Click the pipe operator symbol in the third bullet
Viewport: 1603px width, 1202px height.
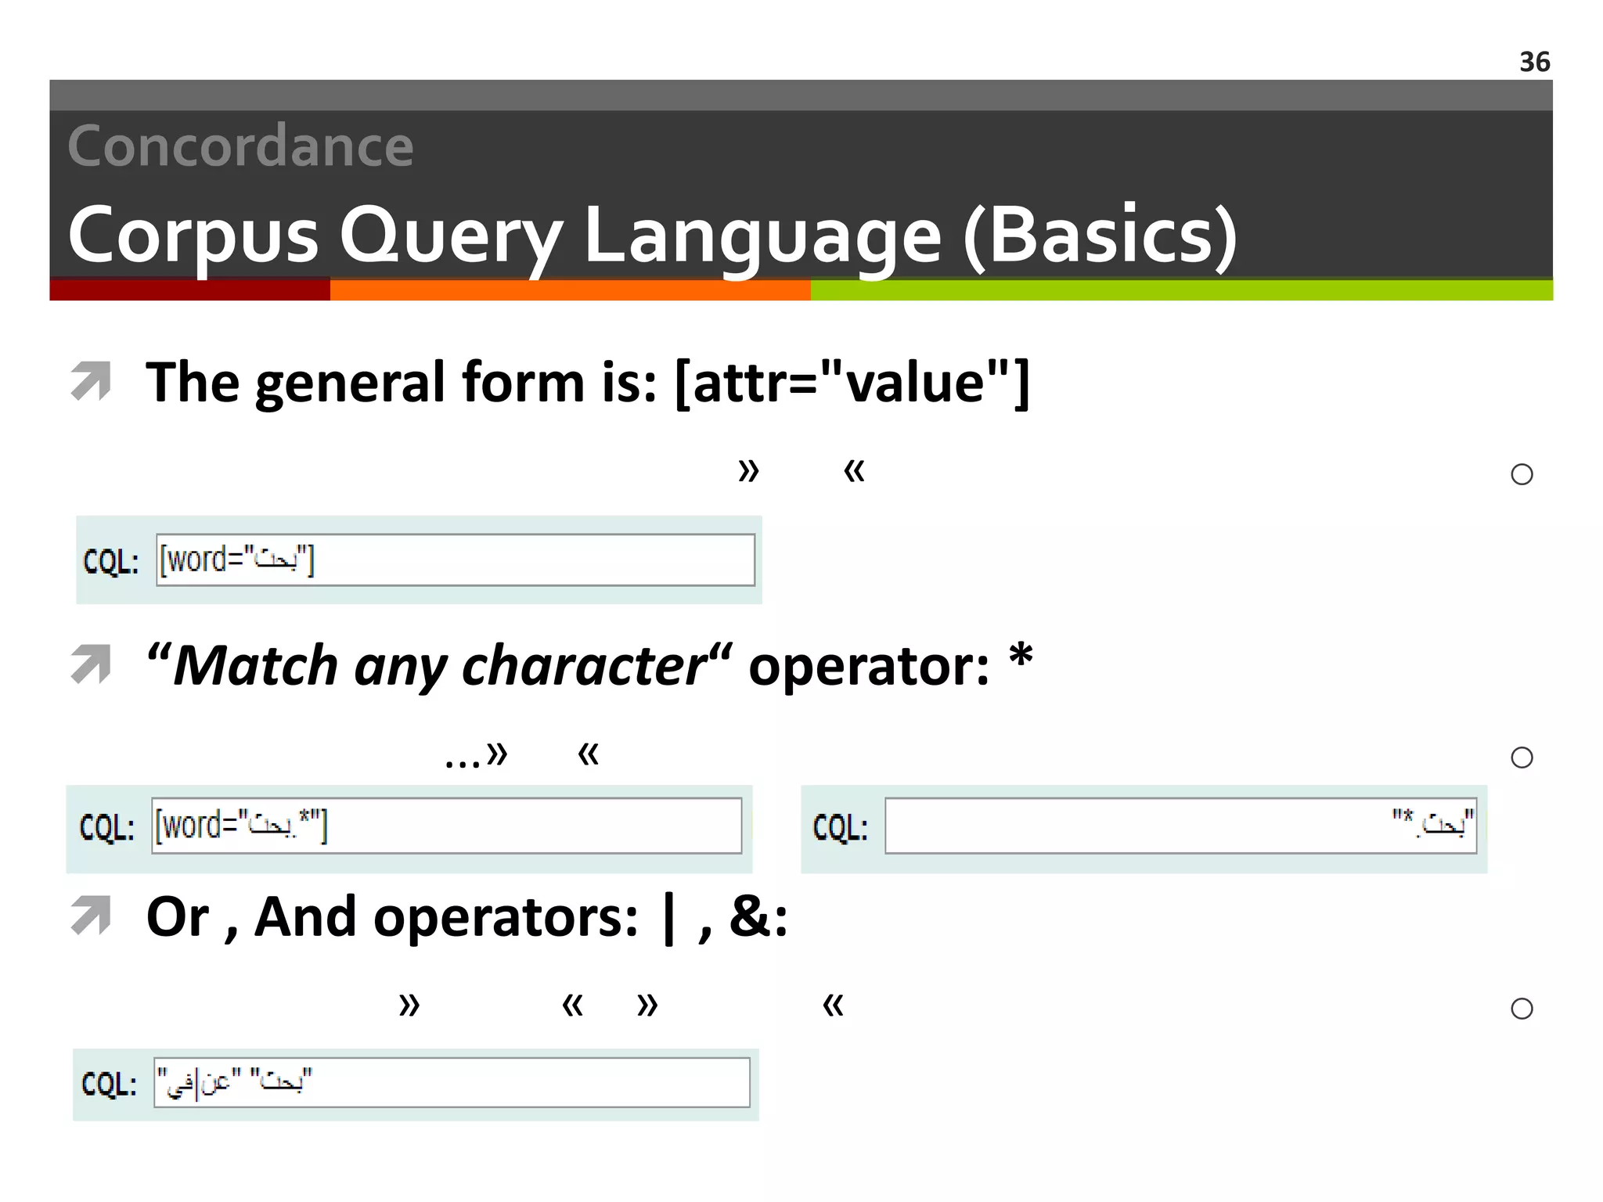click(x=668, y=919)
